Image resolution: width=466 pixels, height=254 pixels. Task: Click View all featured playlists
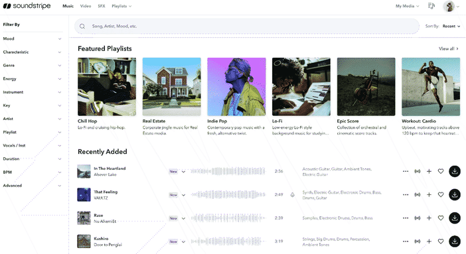click(x=449, y=48)
